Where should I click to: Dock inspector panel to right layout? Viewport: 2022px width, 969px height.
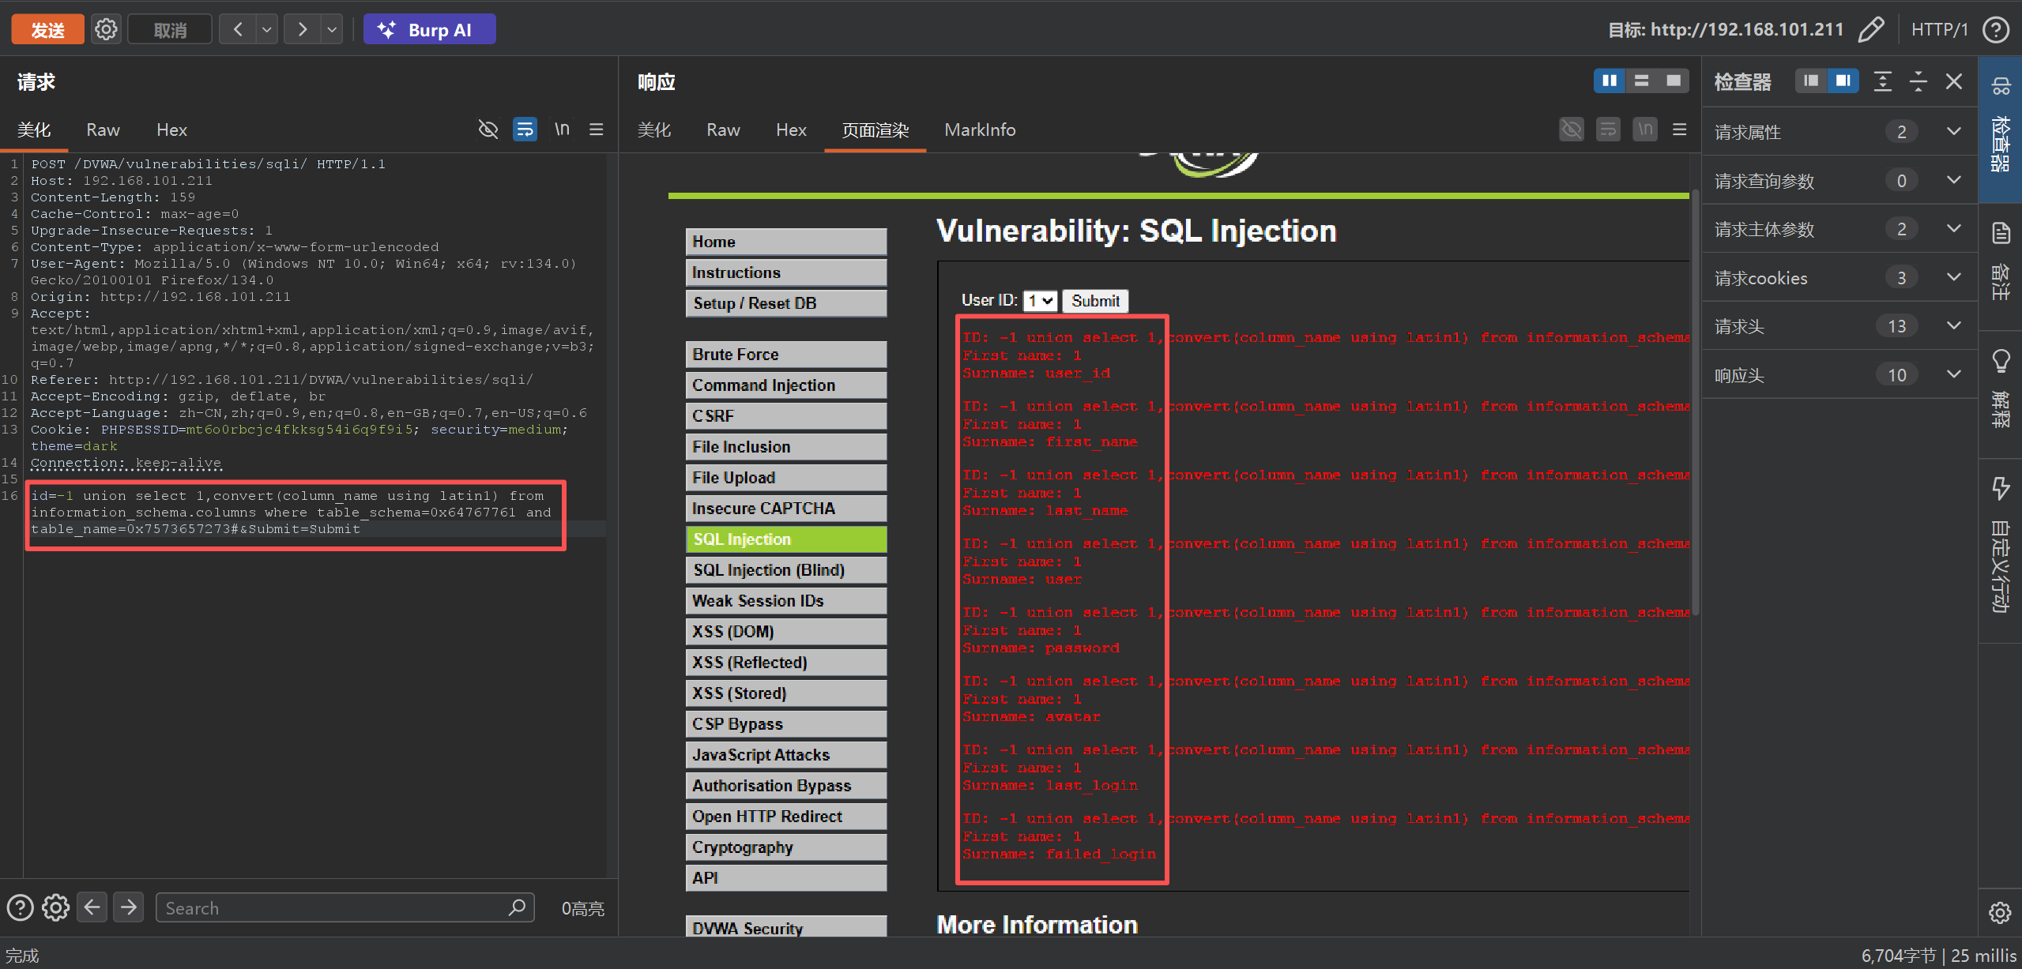pos(1843,81)
